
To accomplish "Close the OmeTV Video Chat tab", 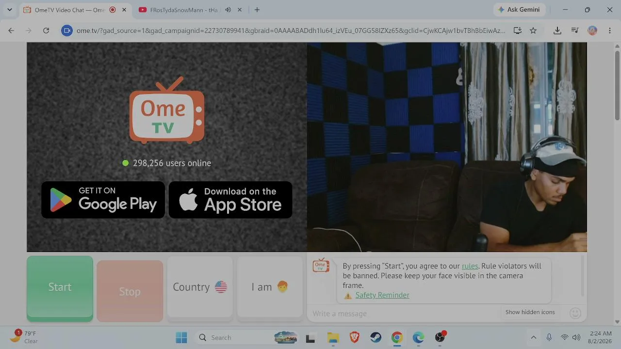I will pos(124,10).
